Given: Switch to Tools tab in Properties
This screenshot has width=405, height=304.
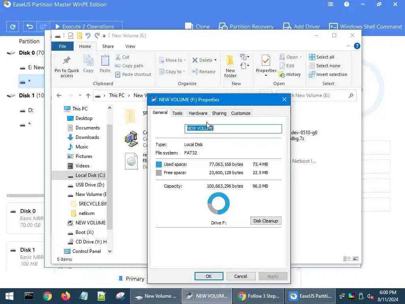Looking at the screenshot, I should pyautogui.click(x=177, y=113).
